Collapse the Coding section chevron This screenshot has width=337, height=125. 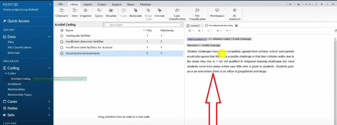coord(49,68)
